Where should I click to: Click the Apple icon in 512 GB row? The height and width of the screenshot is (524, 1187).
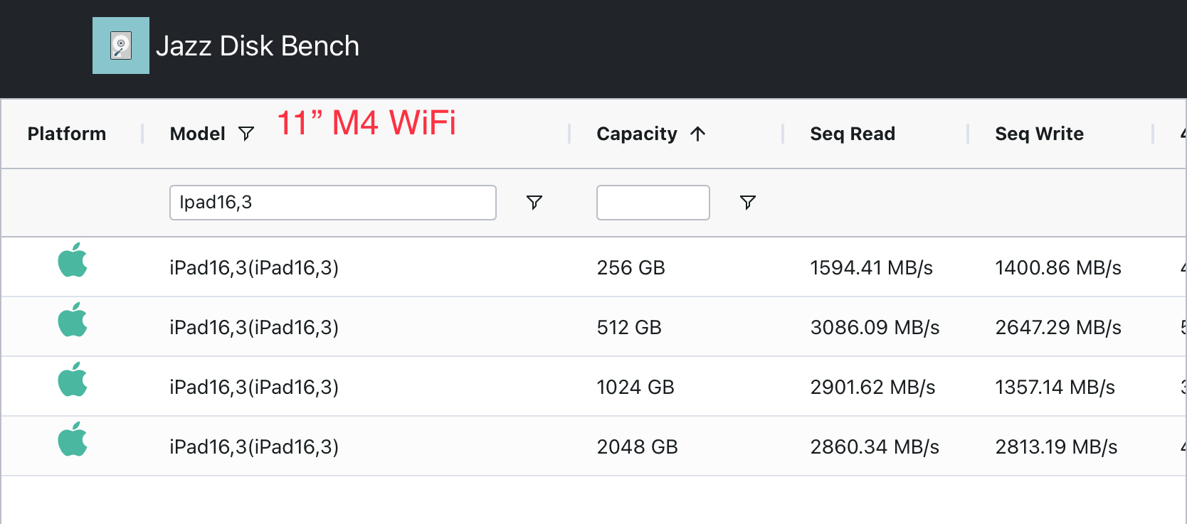point(73,320)
